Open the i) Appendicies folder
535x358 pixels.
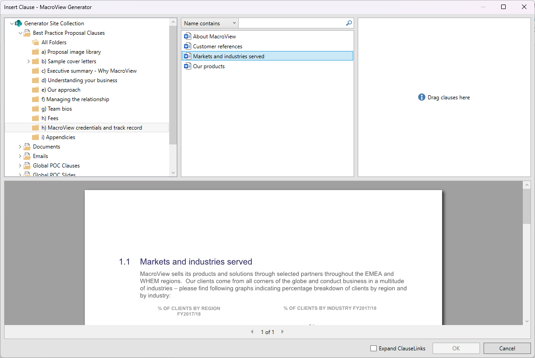(x=58, y=137)
